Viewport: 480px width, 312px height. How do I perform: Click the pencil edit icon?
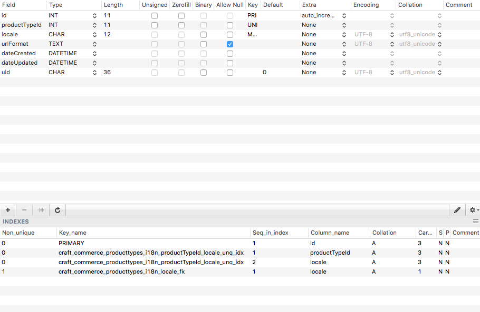457,210
